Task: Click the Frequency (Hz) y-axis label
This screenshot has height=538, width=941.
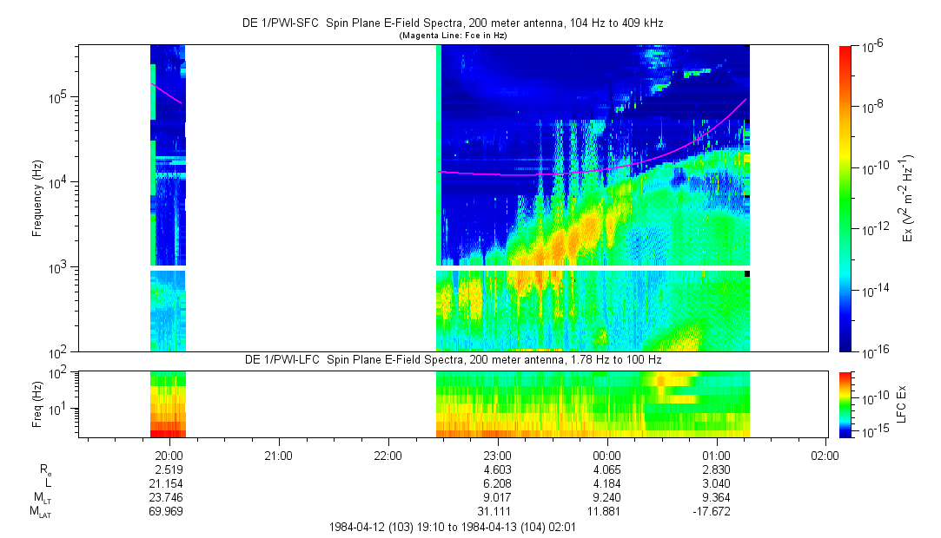Action: [x=37, y=199]
